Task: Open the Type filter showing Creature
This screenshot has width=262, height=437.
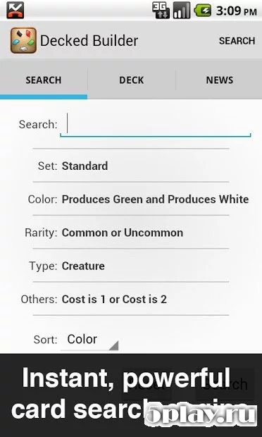Action: [x=131, y=266]
